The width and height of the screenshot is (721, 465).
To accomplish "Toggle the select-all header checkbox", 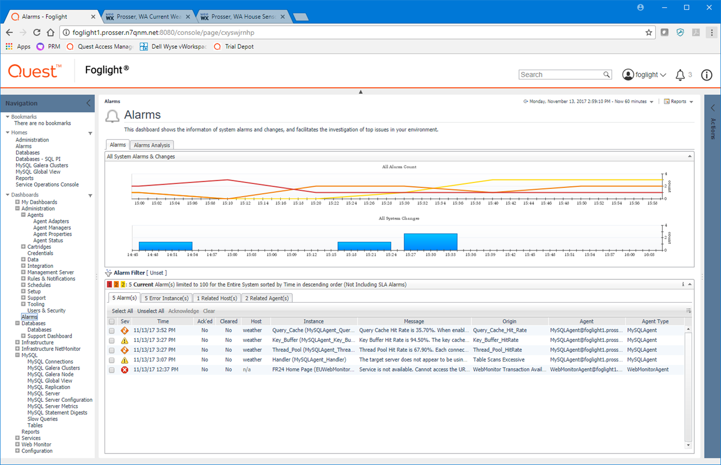I will click(x=112, y=322).
